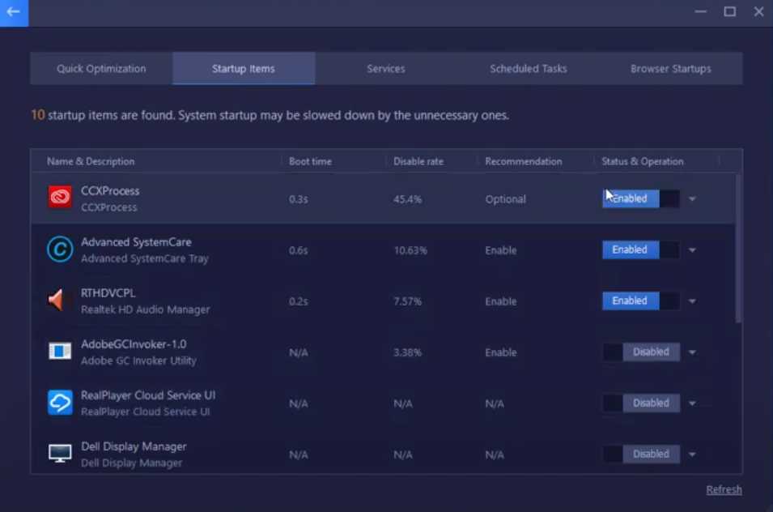
Task: Select the 'Advanced SystemCare Tray' description
Action: pyautogui.click(x=144, y=258)
